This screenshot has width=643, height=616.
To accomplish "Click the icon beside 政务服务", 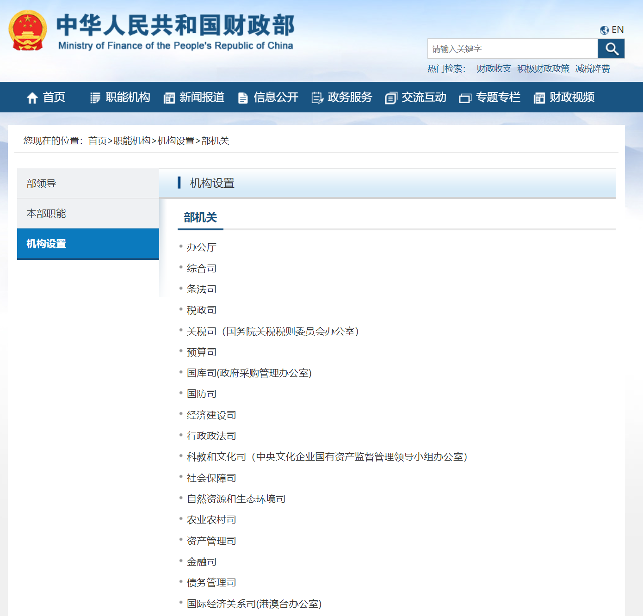I will (x=317, y=98).
